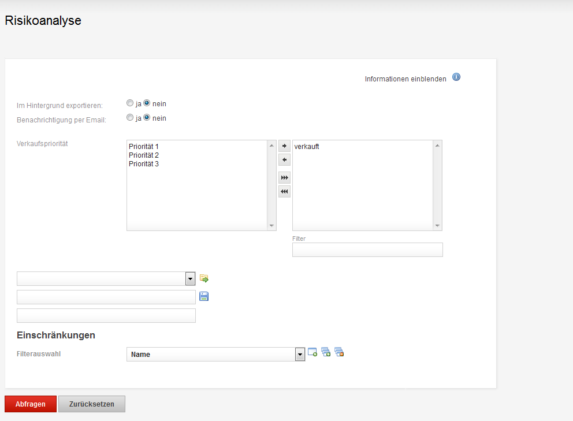Move all items left with triple arrow
The image size is (573, 421).
click(284, 192)
